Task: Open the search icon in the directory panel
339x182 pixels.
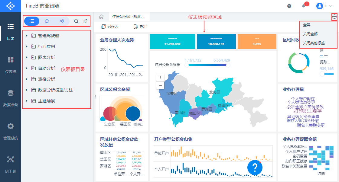Action: 76,21
